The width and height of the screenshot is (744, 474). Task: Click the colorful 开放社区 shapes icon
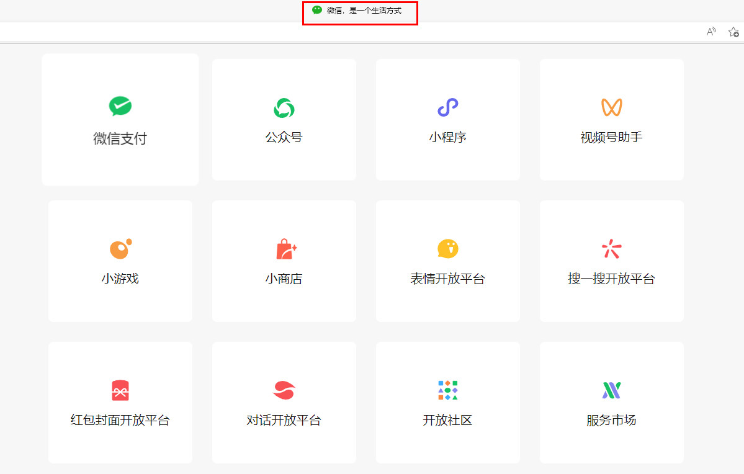pos(448,390)
